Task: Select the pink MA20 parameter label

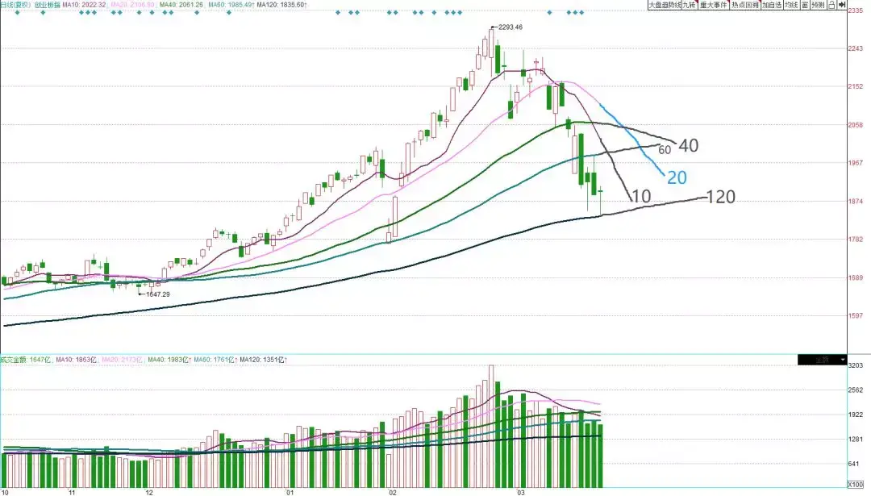Action: 131,5
